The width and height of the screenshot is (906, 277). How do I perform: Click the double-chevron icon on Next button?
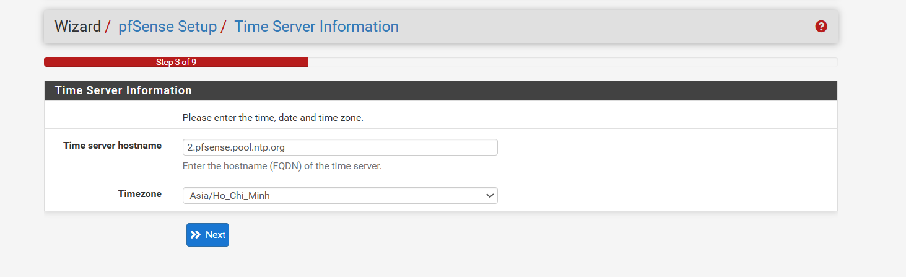click(196, 235)
